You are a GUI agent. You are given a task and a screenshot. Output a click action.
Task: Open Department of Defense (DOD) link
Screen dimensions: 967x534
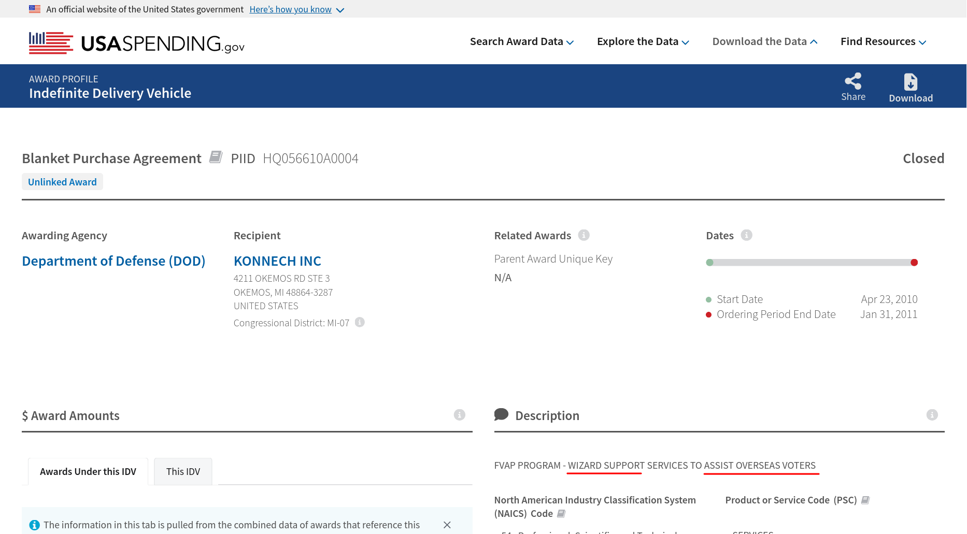tap(113, 261)
